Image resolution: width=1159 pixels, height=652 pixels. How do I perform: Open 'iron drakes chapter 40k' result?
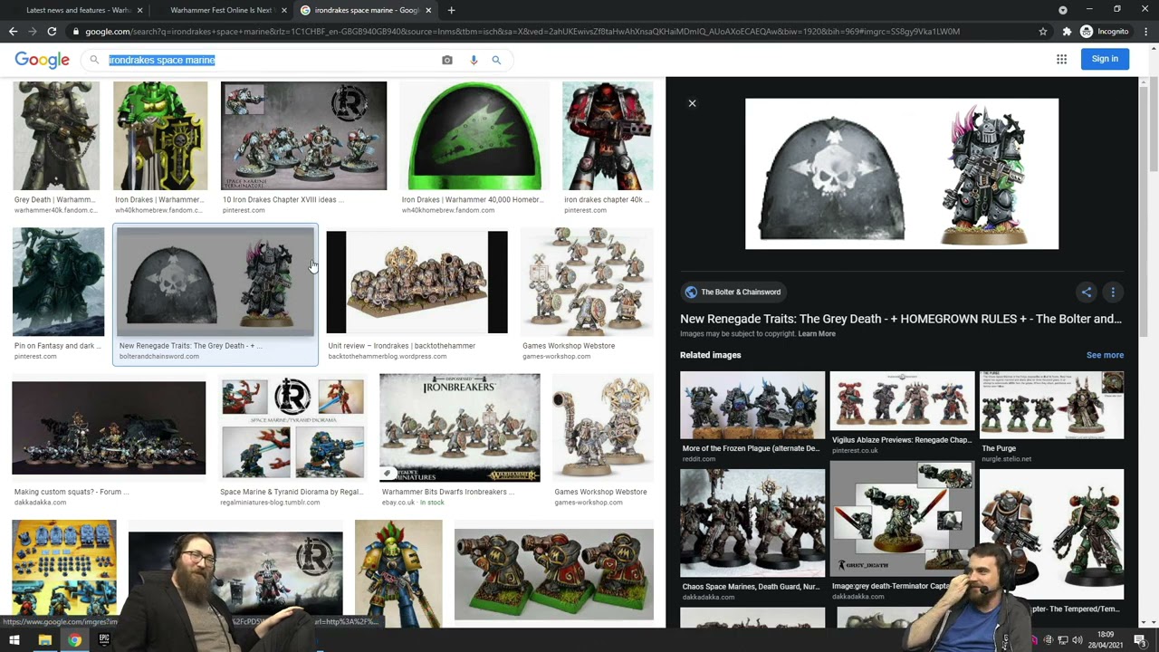point(608,136)
